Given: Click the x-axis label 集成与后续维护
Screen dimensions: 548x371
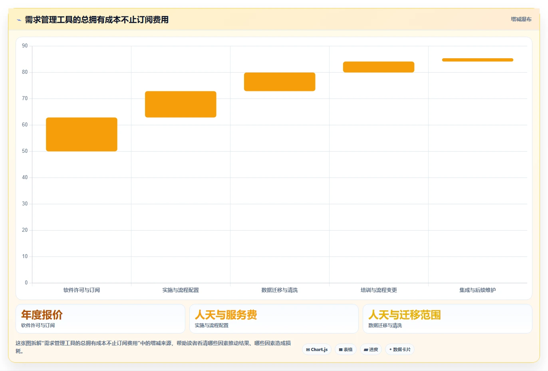Looking at the screenshot, I should pyautogui.click(x=478, y=290).
